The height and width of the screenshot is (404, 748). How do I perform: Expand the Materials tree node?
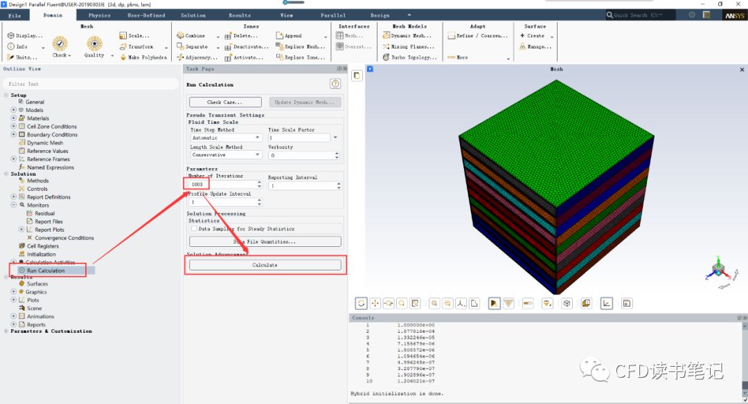[13, 118]
